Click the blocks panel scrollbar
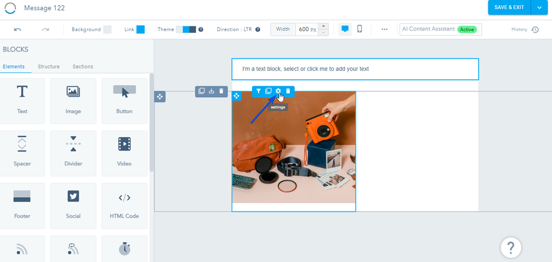 (151, 122)
